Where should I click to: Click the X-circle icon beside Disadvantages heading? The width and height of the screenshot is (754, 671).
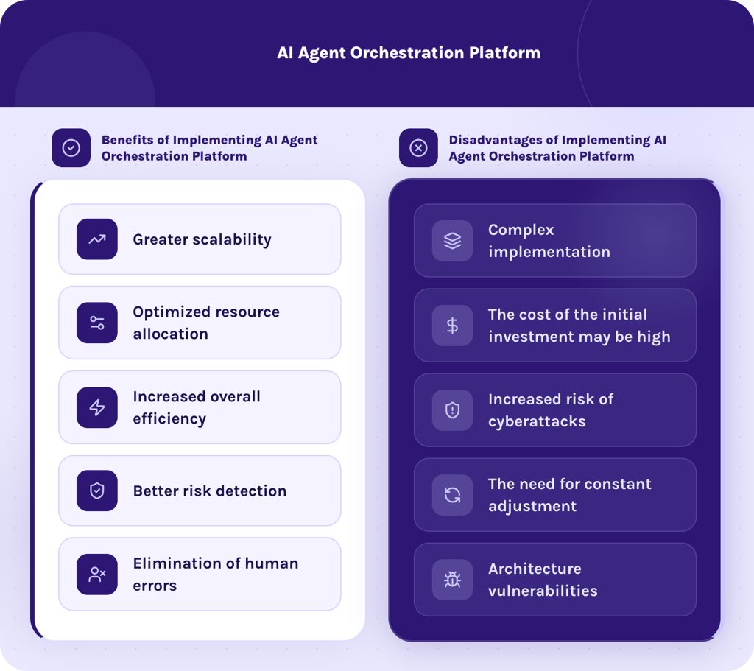tap(418, 147)
